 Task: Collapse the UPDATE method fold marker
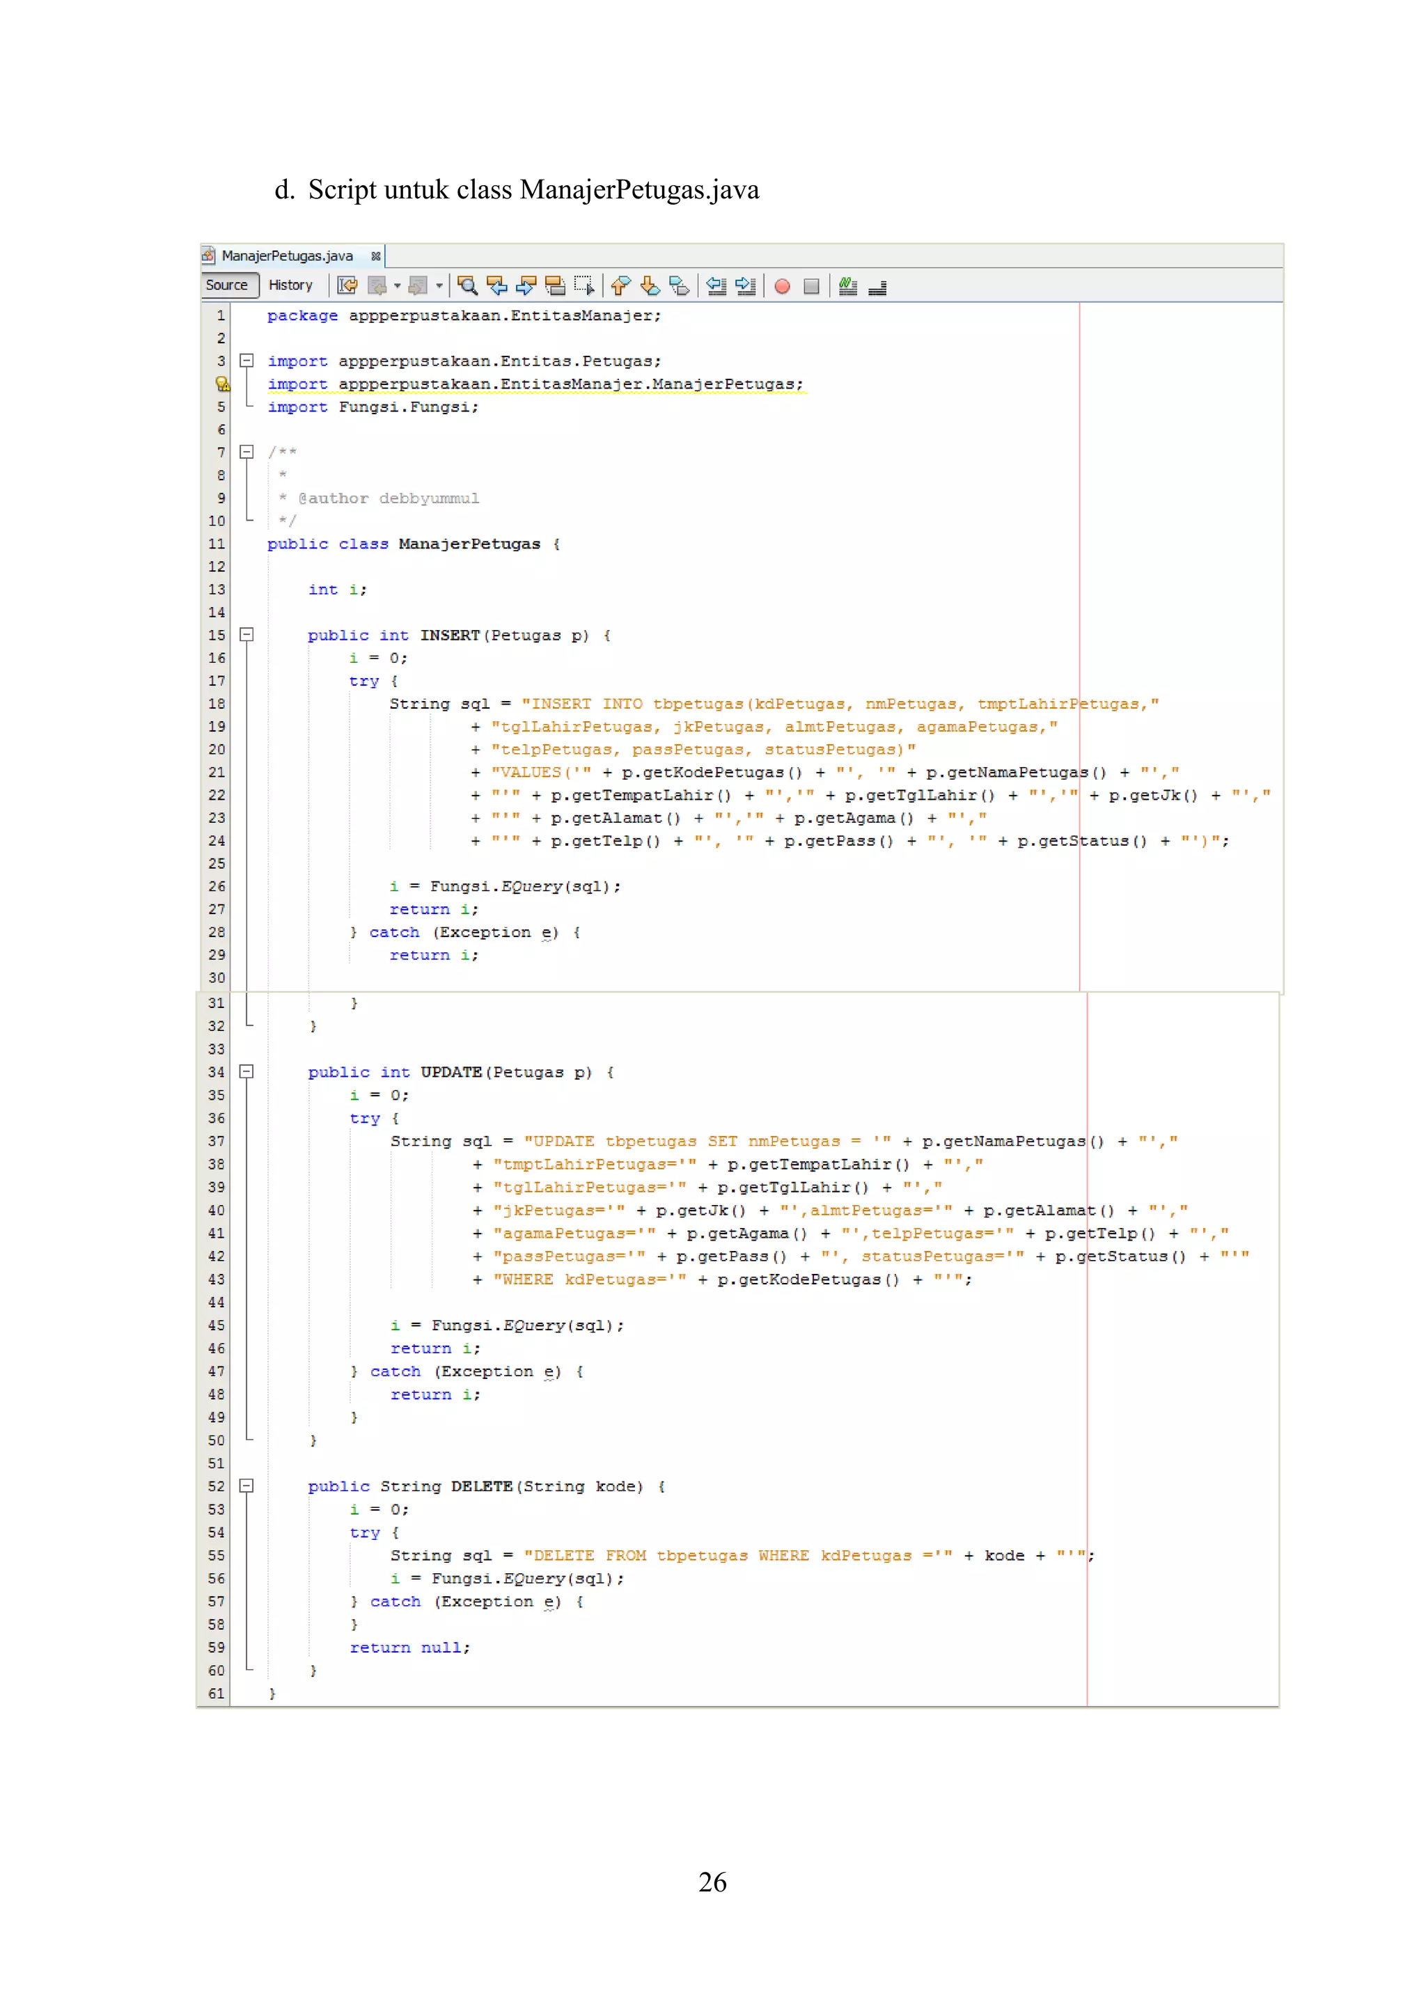pyautogui.click(x=246, y=1071)
